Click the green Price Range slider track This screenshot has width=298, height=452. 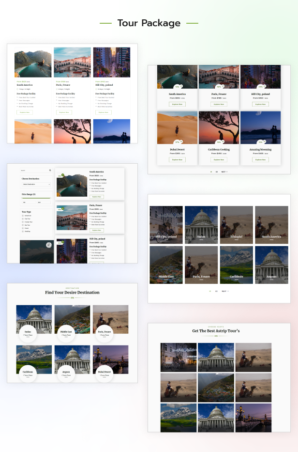tap(36, 198)
